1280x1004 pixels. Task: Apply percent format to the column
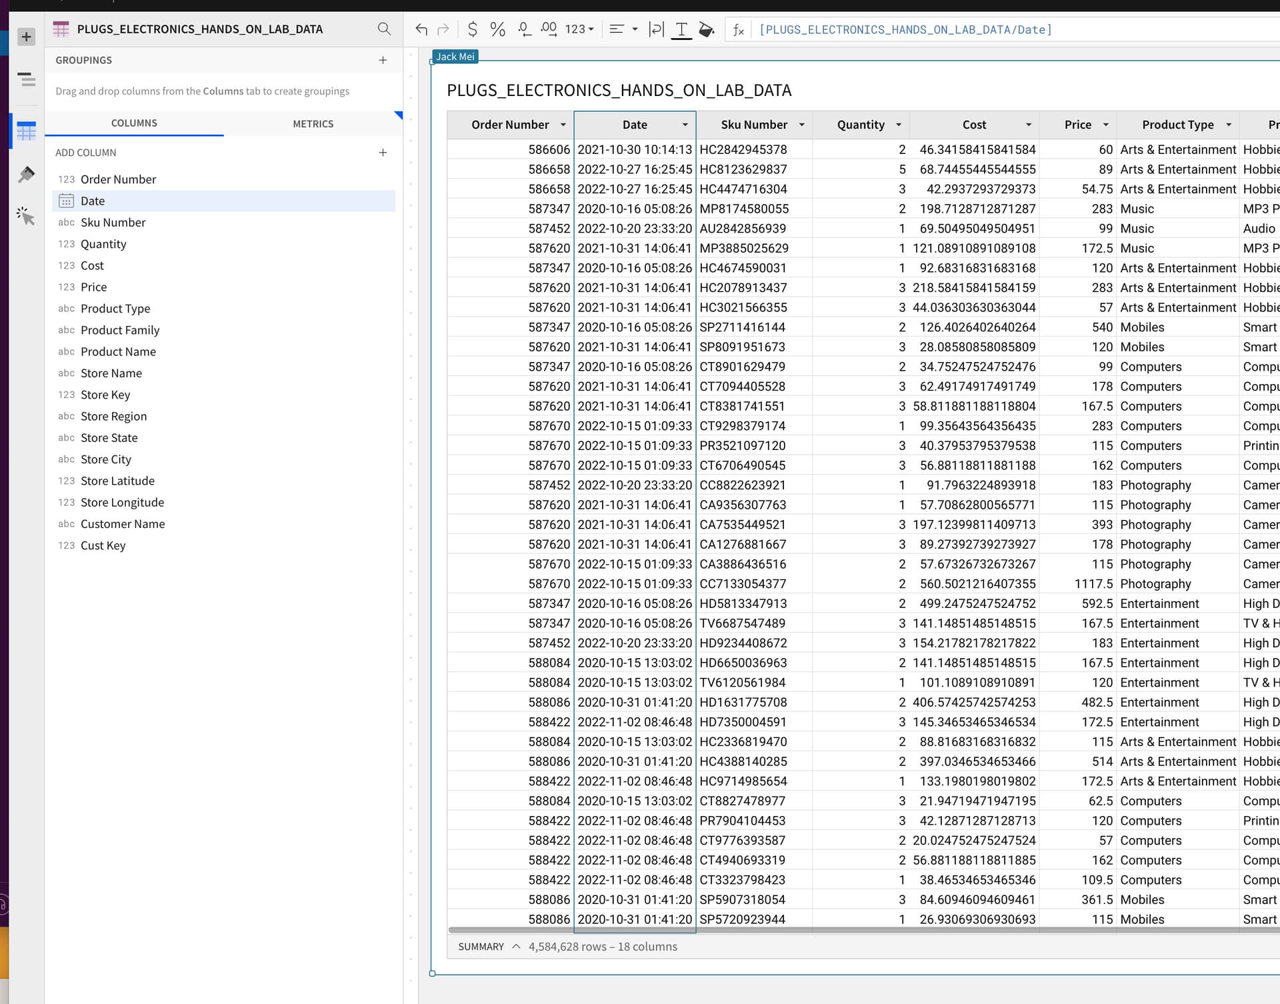(x=497, y=29)
